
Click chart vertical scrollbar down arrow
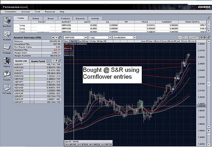[x=209, y=127]
